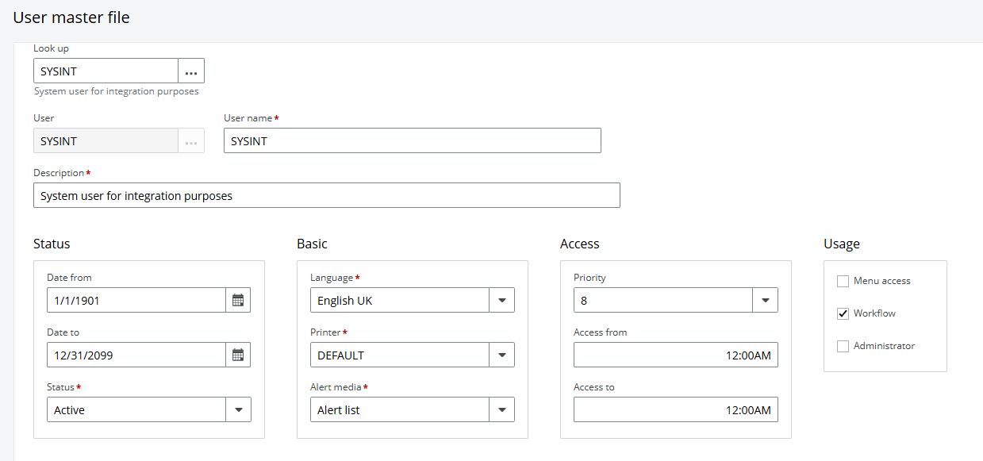The width and height of the screenshot is (983, 461).
Task: Select the Description text field
Action: (327, 195)
